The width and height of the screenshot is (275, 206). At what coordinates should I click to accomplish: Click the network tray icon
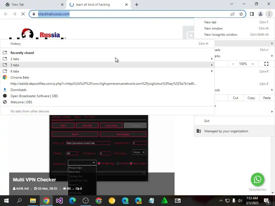tap(227, 201)
